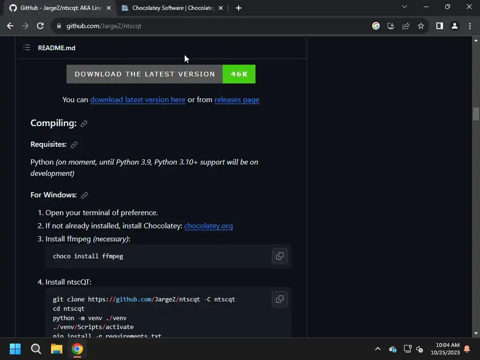Viewport: 480px width, 360px height.
Task: Reload the GitHub page
Action: (x=40, y=26)
